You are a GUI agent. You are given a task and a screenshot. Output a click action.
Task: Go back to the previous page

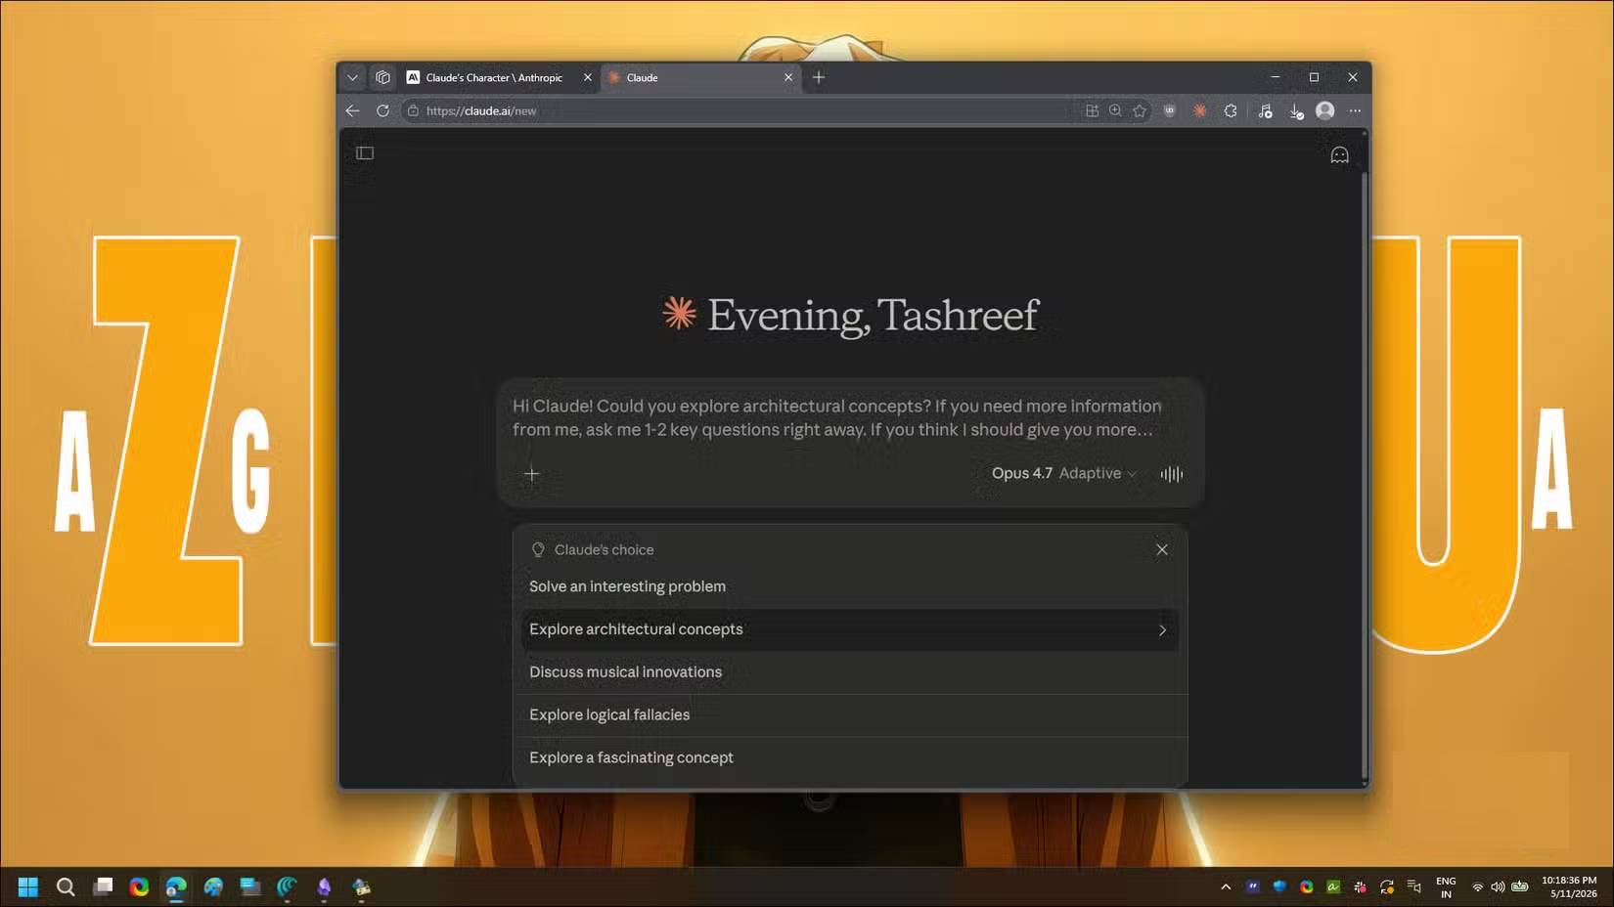pyautogui.click(x=352, y=110)
